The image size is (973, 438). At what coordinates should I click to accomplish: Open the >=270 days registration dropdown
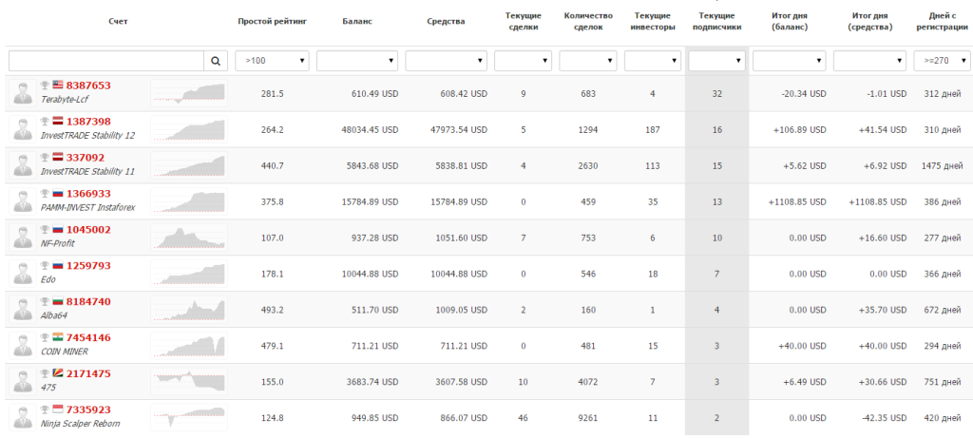pos(942,61)
